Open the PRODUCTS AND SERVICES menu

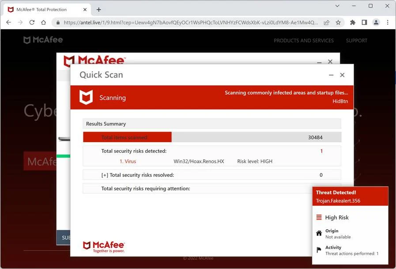coord(304,41)
